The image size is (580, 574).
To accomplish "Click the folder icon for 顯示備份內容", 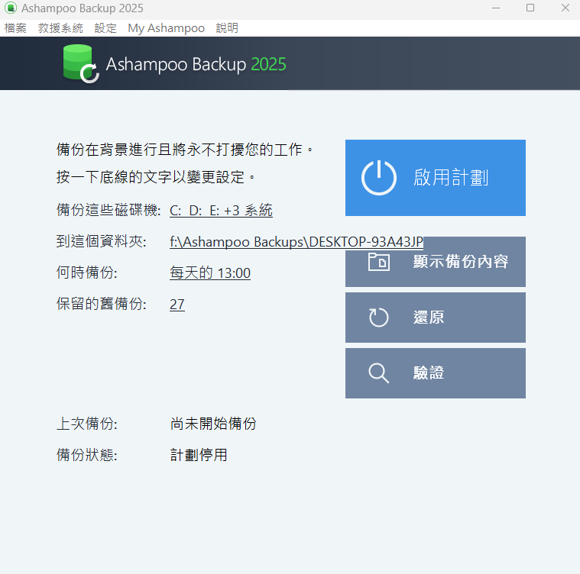I will [379, 262].
